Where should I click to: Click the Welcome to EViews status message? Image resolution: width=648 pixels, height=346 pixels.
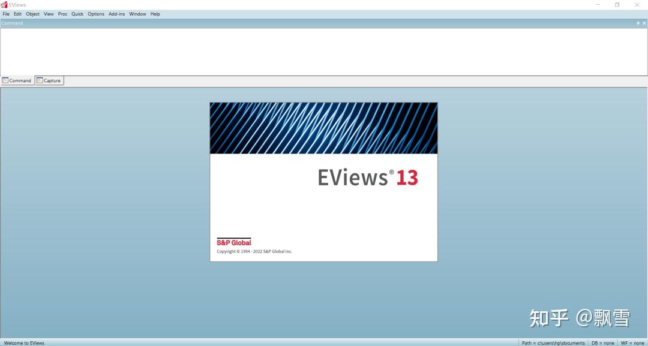(x=24, y=342)
